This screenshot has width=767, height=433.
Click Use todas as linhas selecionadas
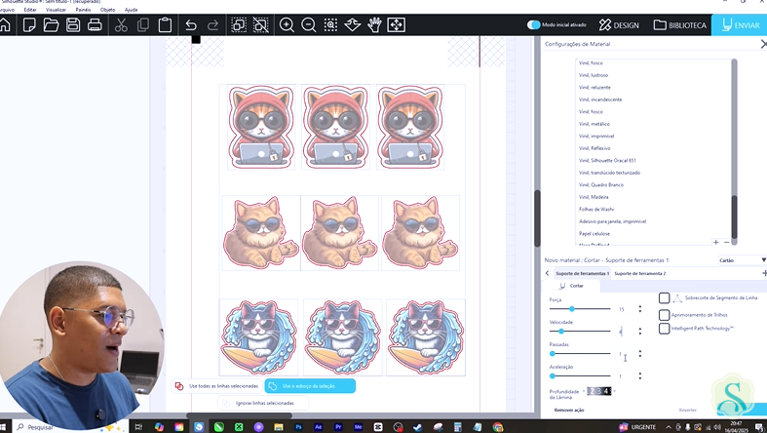(216, 386)
